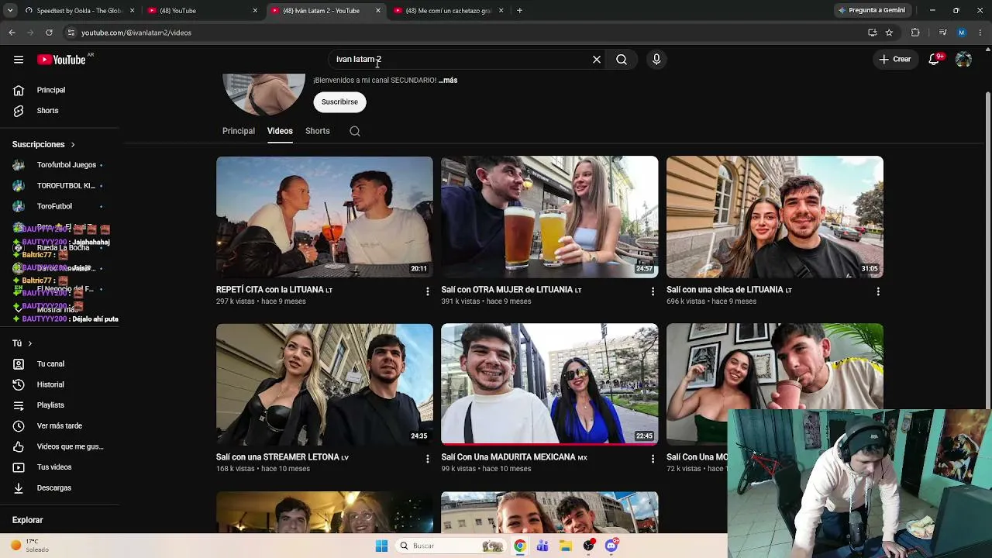Open title Salí con una STREAMER LETONA
The image size is (992, 558).
(x=282, y=457)
